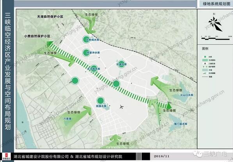Click the 板门溪水库 label

coord(181,124)
